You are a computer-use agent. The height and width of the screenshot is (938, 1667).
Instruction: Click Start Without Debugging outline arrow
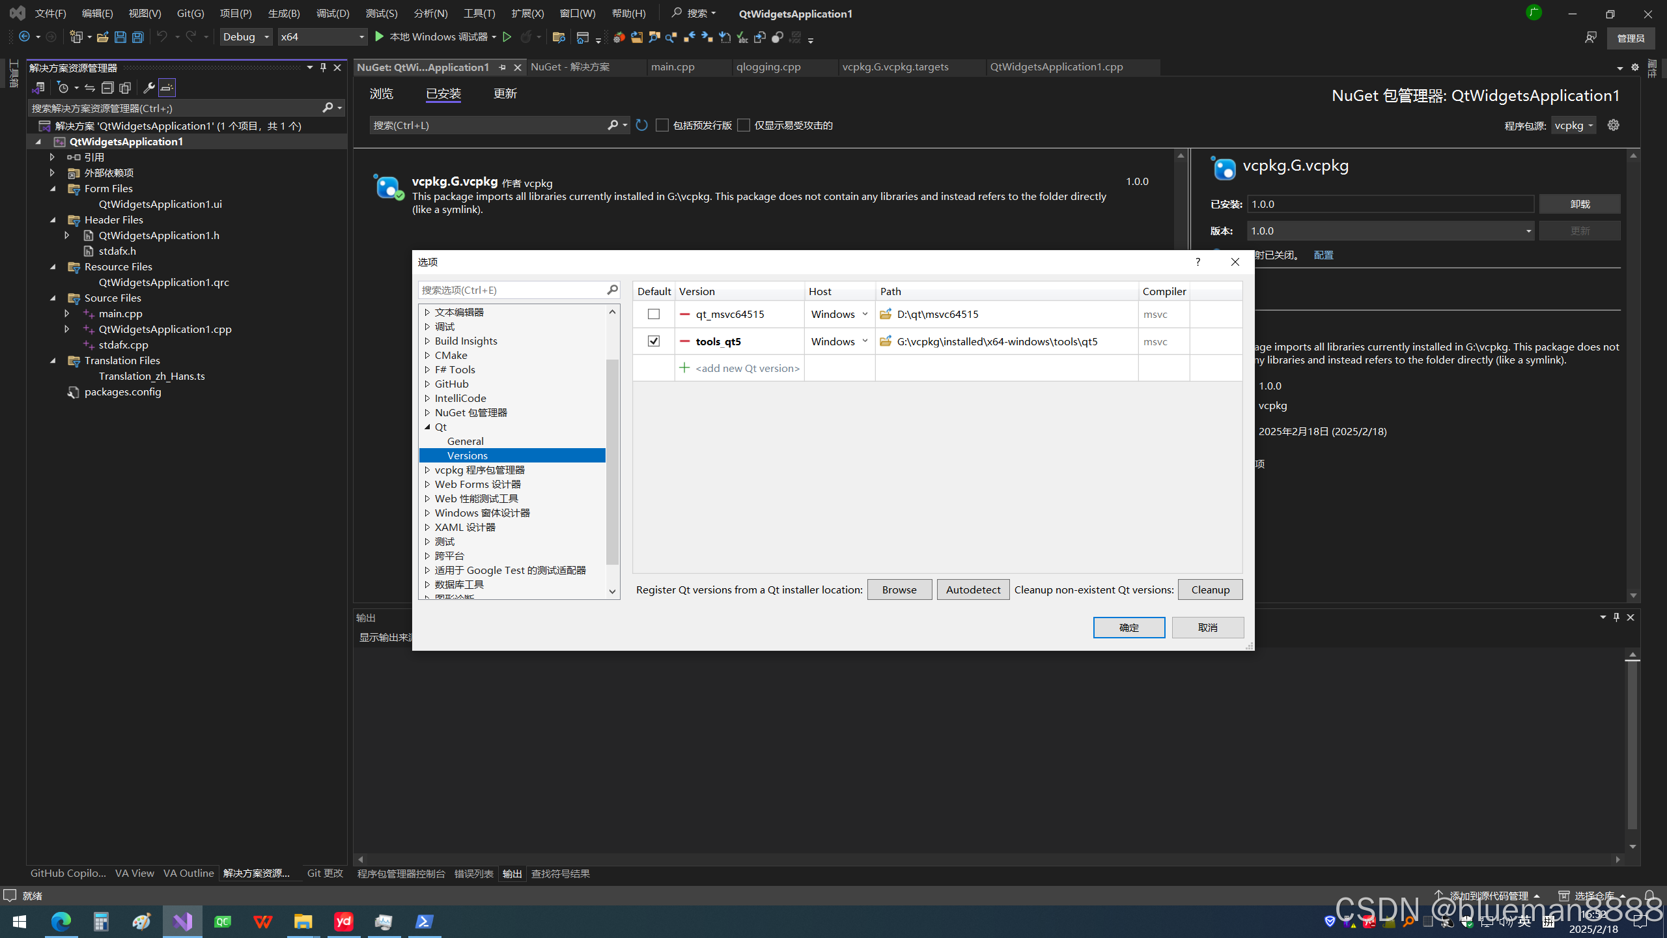click(507, 37)
